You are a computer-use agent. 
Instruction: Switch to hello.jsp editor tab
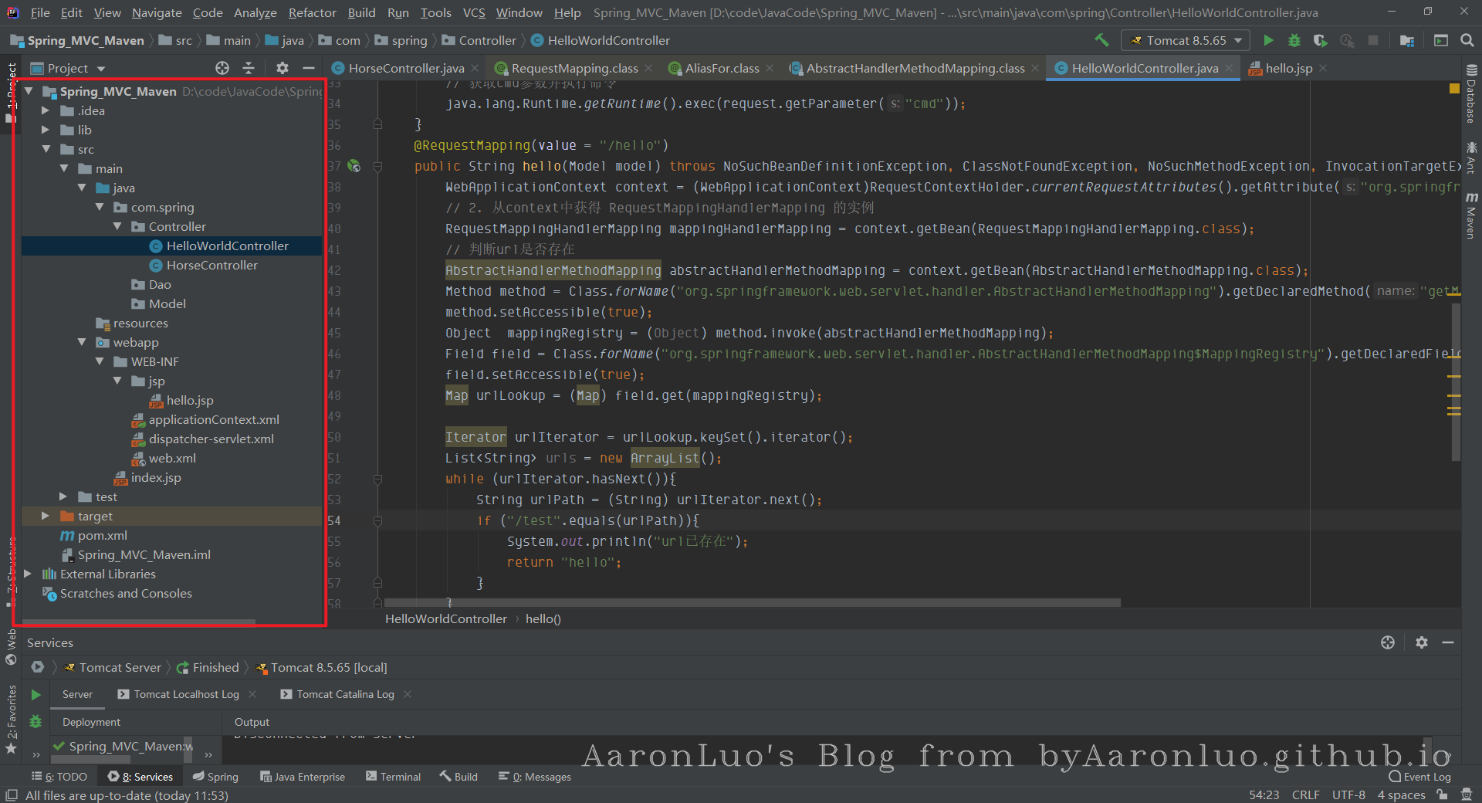pos(1288,68)
